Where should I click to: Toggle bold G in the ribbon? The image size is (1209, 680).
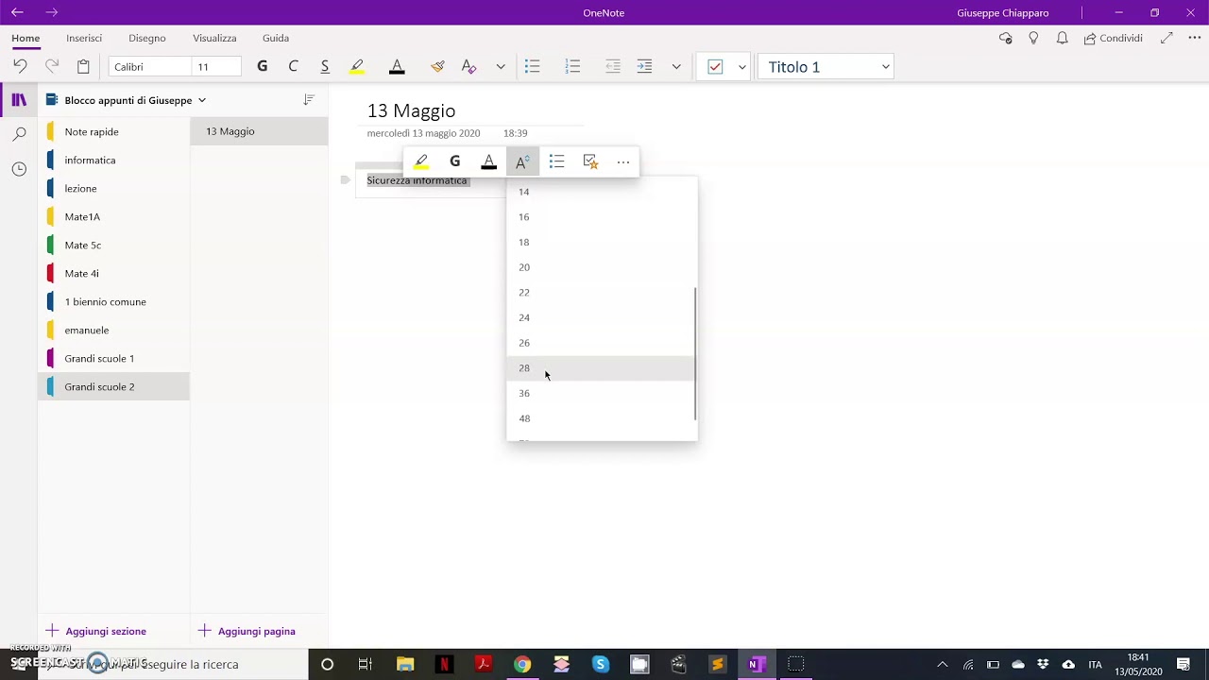262,66
